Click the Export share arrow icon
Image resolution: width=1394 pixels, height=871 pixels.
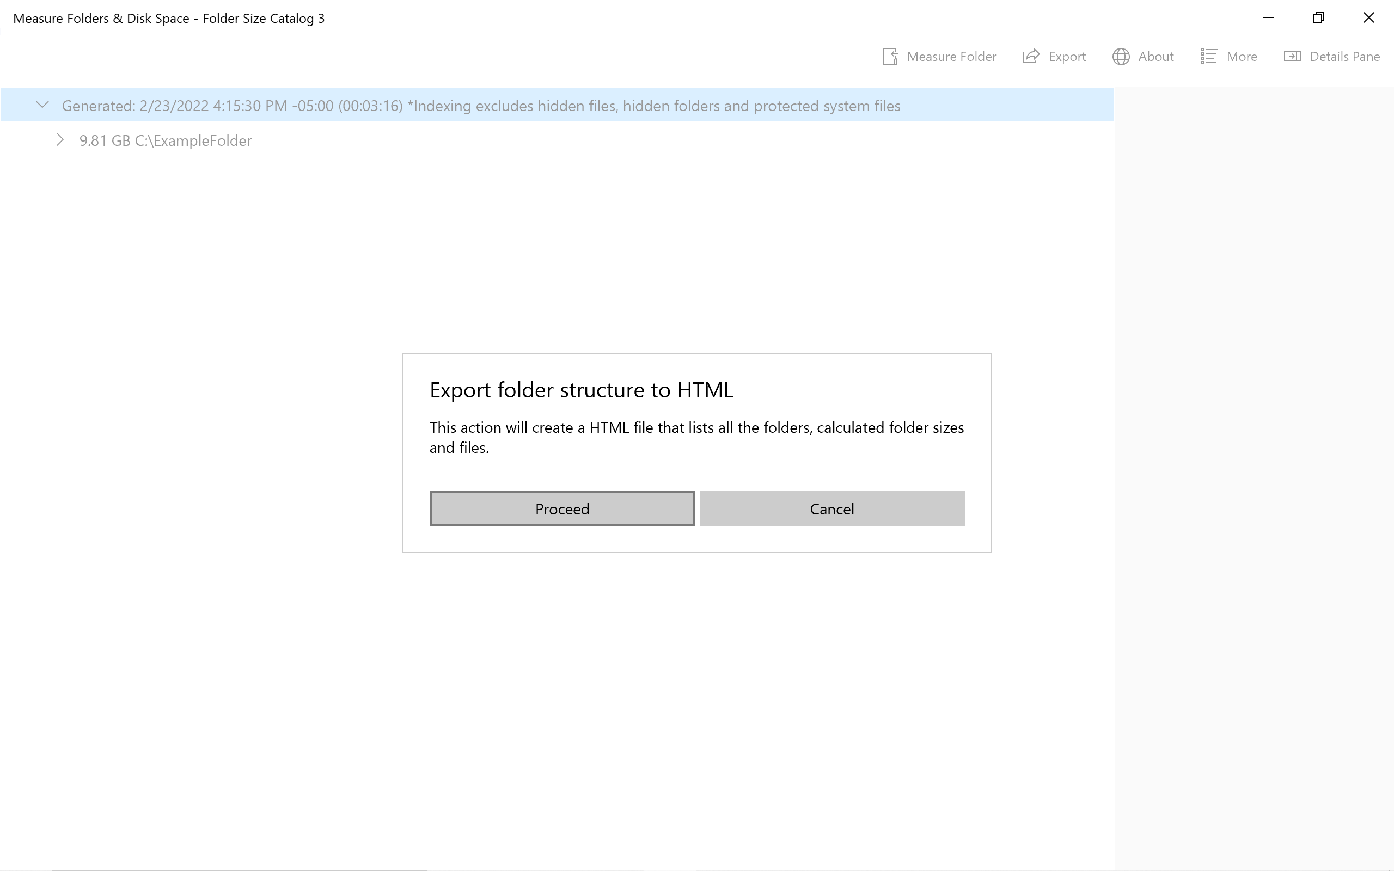(1031, 57)
